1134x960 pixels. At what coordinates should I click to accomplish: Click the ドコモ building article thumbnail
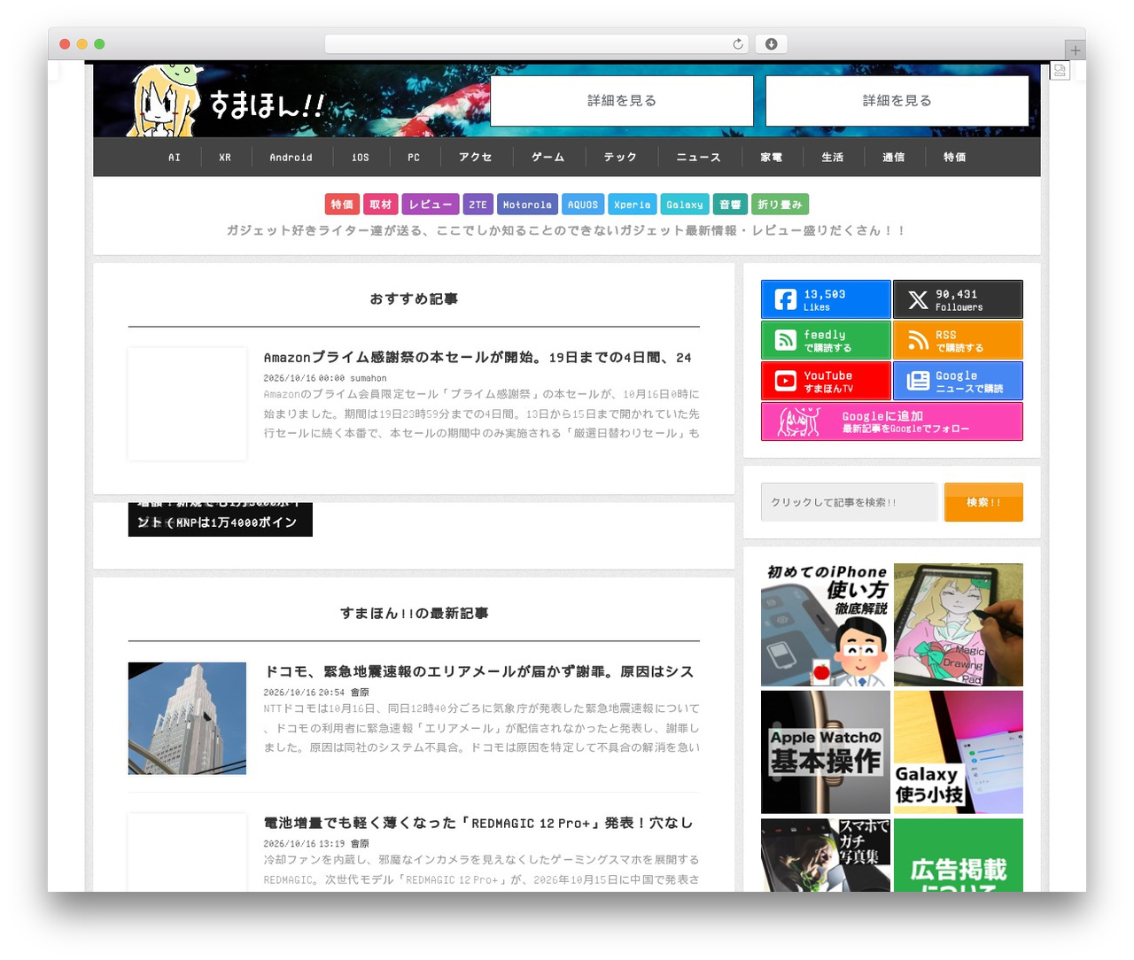[x=187, y=718]
